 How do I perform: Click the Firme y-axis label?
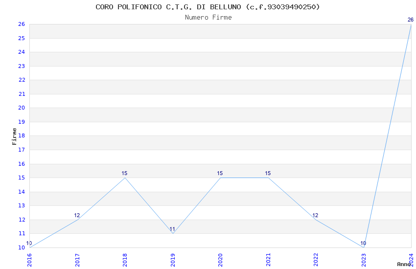point(14,136)
